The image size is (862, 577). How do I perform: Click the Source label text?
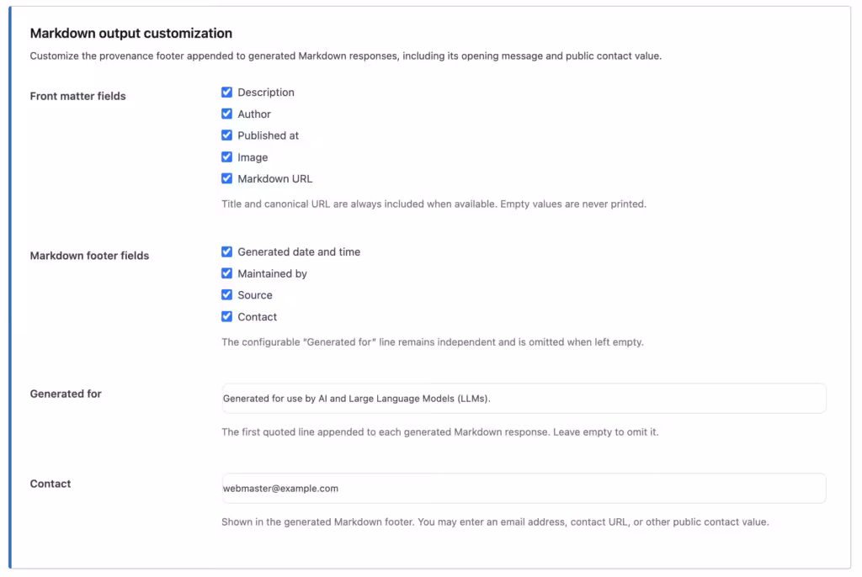(x=255, y=295)
